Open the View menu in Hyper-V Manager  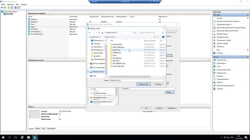click(17, 4)
